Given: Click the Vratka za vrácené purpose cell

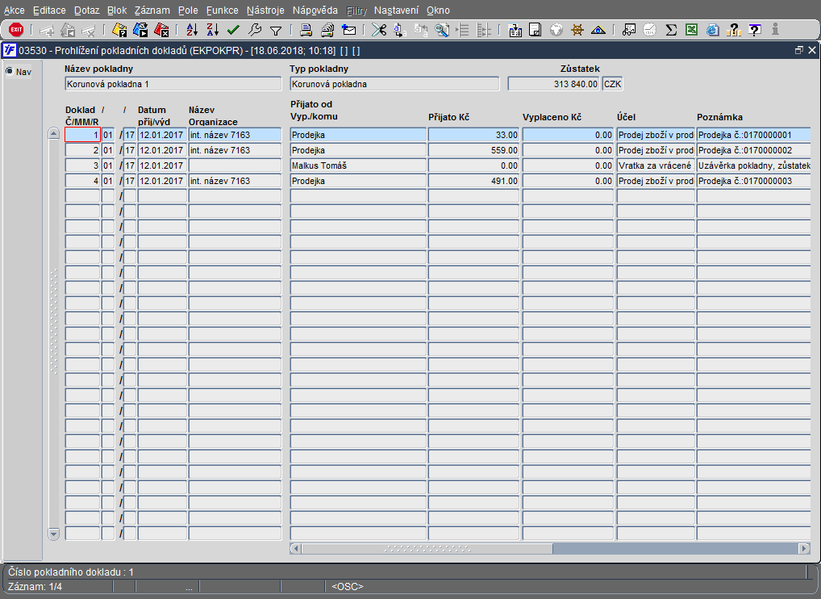Looking at the screenshot, I should [x=656, y=165].
